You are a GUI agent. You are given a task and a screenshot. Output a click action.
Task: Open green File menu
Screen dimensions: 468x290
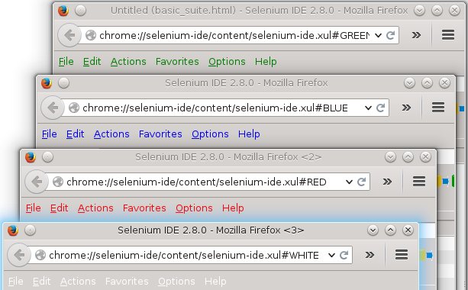[x=66, y=62]
